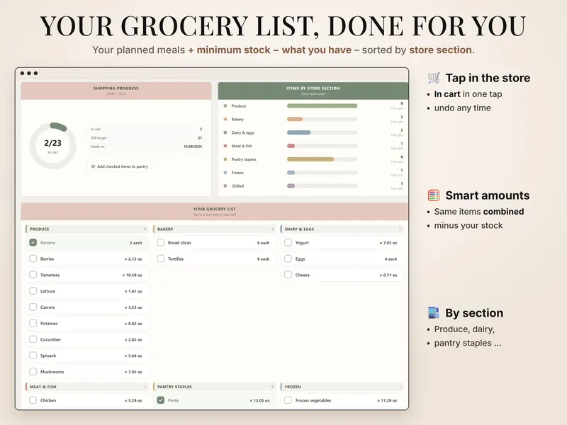Click the '7.05 oz' Yogurt amount
The image size is (567, 425).
[x=388, y=243]
